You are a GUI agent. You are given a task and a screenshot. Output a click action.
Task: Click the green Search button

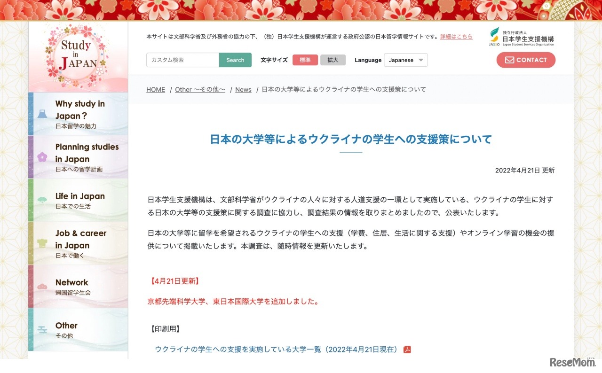tap(235, 60)
